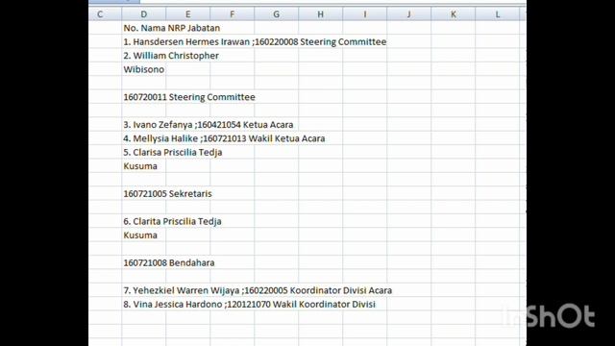Click 'Kusuma' cell below Clarita row
The height and width of the screenshot is (346, 615).
tap(140, 235)
